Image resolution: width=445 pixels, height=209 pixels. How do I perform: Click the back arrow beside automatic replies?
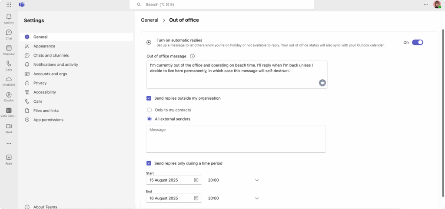(x=149, y=42)
